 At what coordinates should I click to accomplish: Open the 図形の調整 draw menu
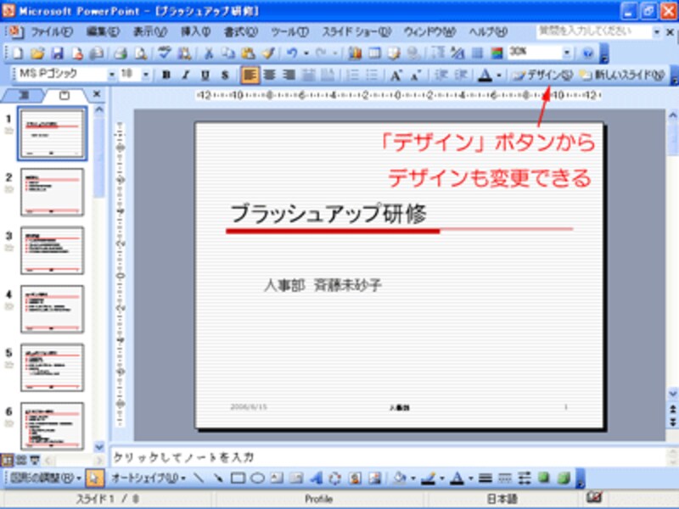47,478
